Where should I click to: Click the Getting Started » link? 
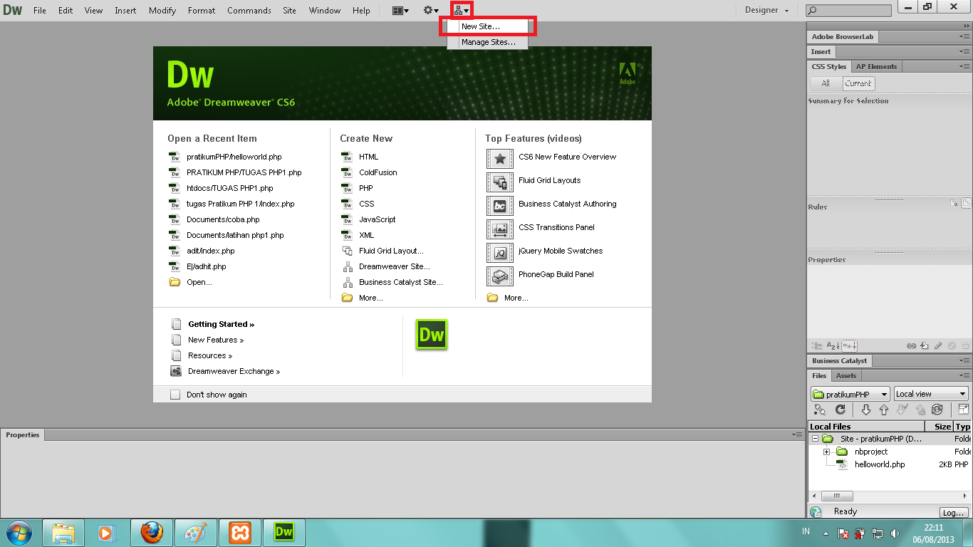pyautogui.click(x=221, y=324)
